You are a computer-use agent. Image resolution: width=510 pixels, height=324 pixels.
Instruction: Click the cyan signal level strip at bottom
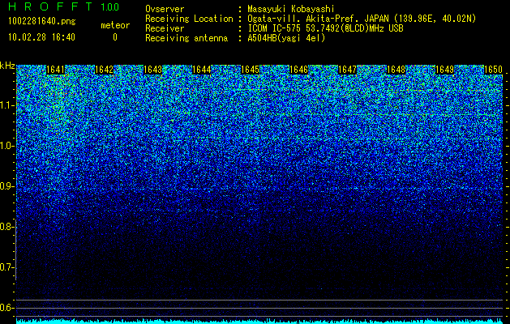point(259,322)
